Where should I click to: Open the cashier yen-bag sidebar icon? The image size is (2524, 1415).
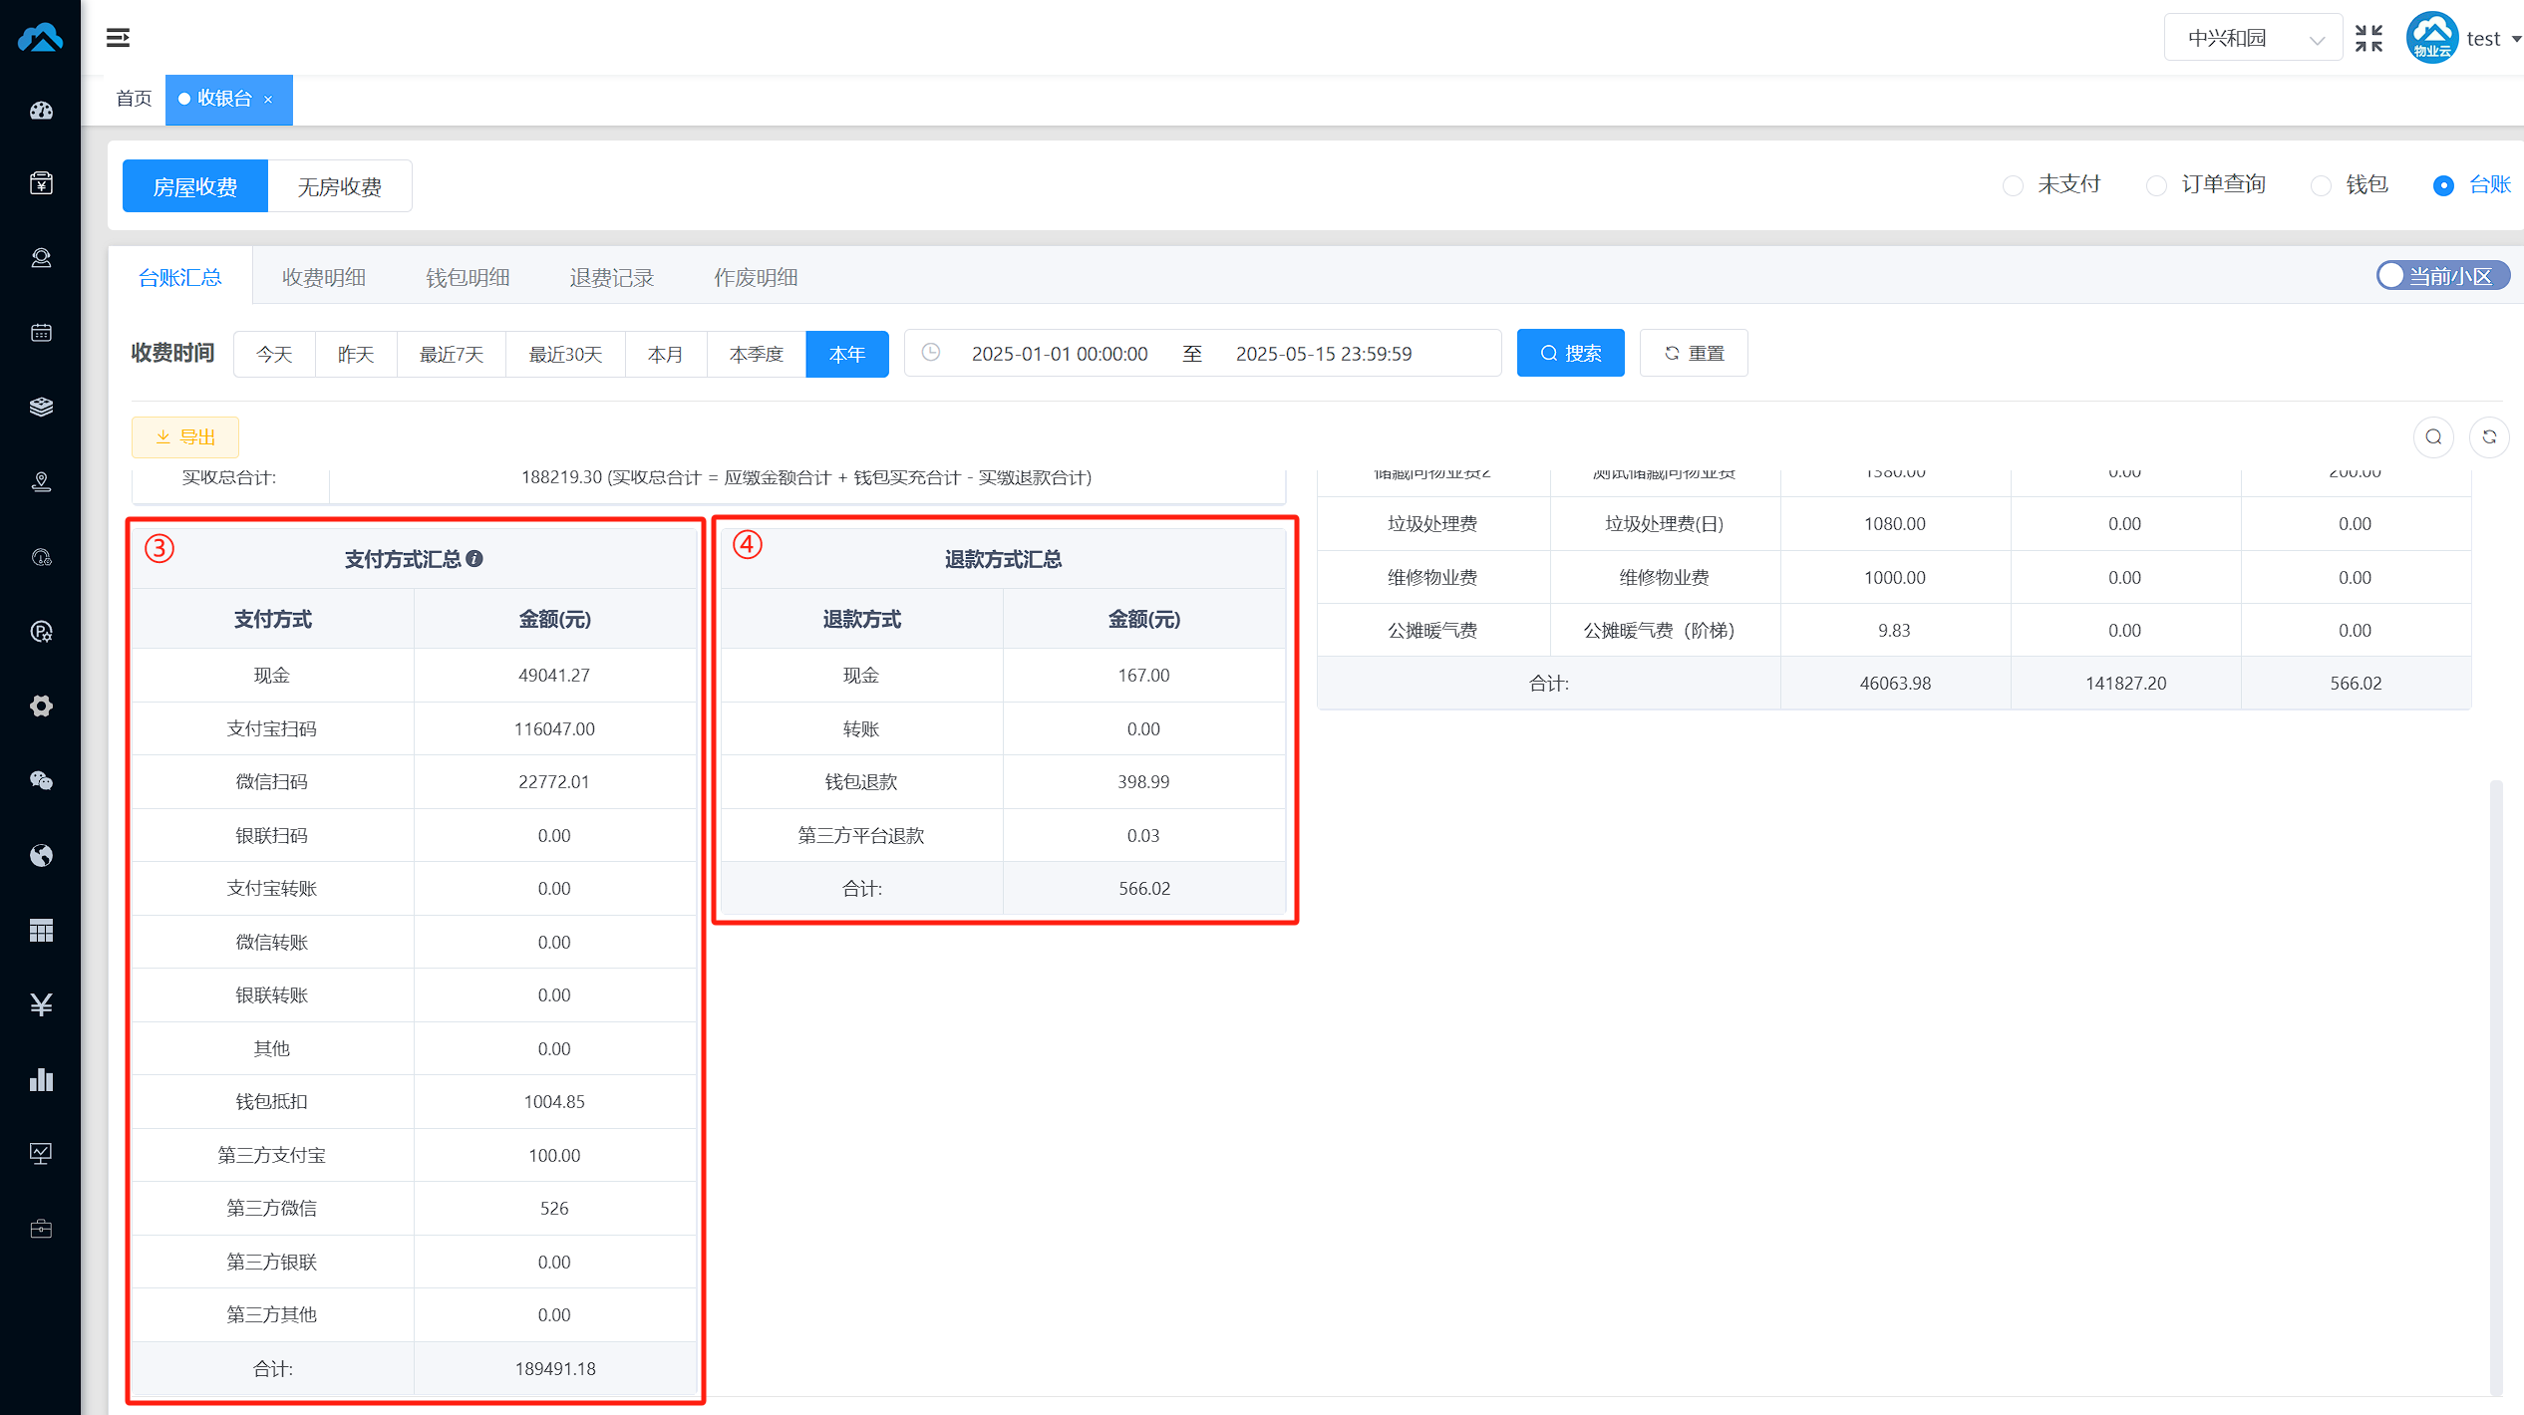pyautogui.click(x=41, y=183)
